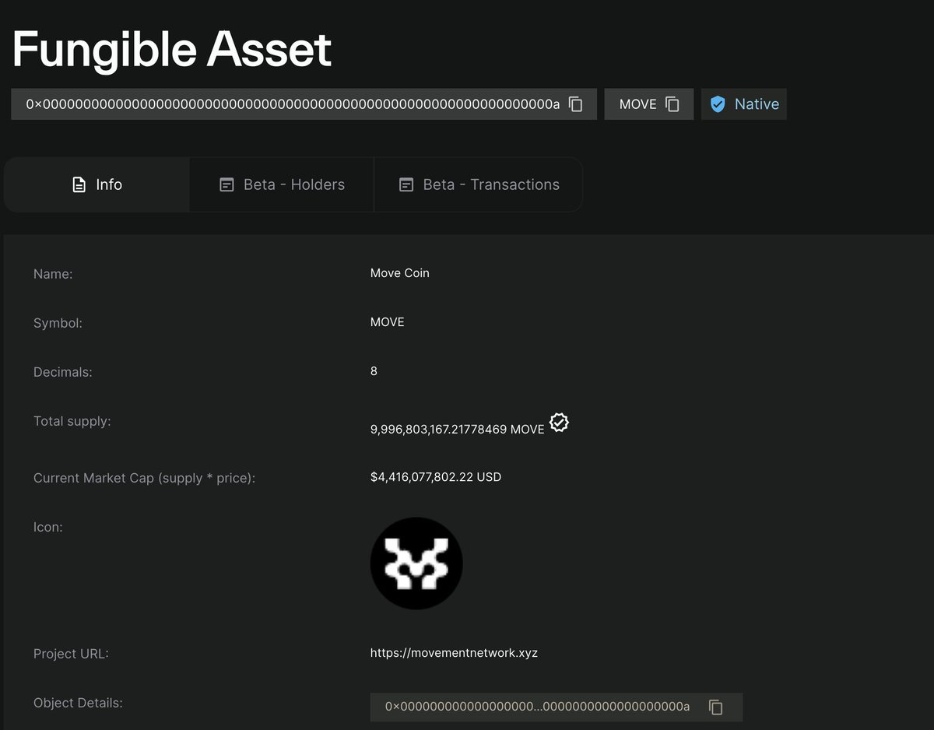
Task: Click the Native label badge
Action: 744,104
